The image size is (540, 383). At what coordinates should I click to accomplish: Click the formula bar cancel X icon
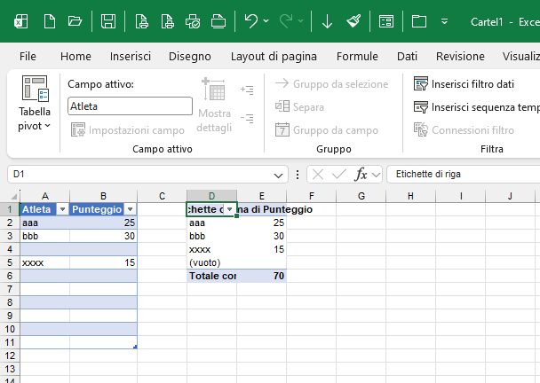point(318,175)
